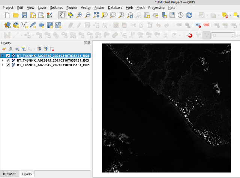Close the Layers panel

pos(89,43)
